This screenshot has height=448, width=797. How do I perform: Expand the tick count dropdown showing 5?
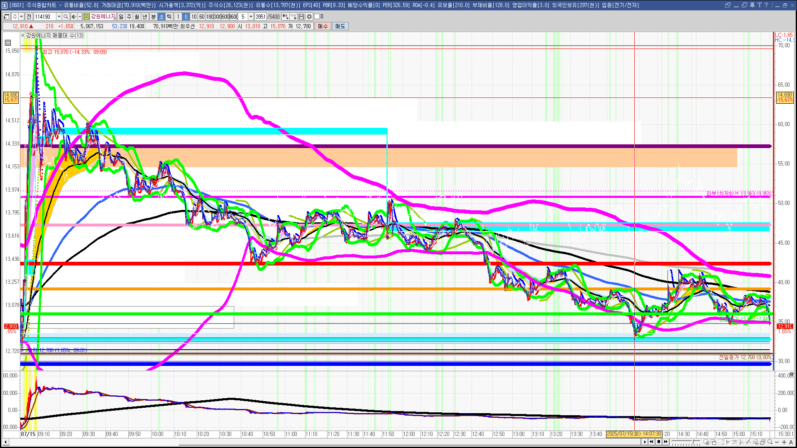coord(251,17)
